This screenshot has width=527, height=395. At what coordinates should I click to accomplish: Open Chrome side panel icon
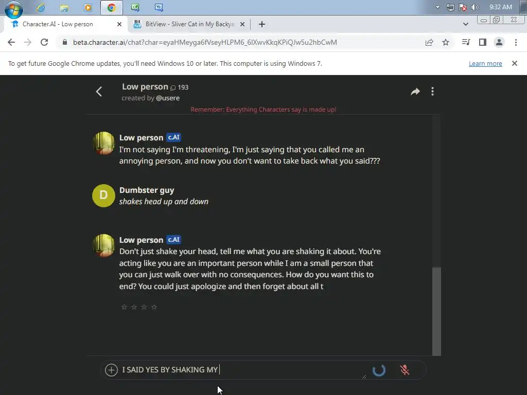(x=483, y=42)
